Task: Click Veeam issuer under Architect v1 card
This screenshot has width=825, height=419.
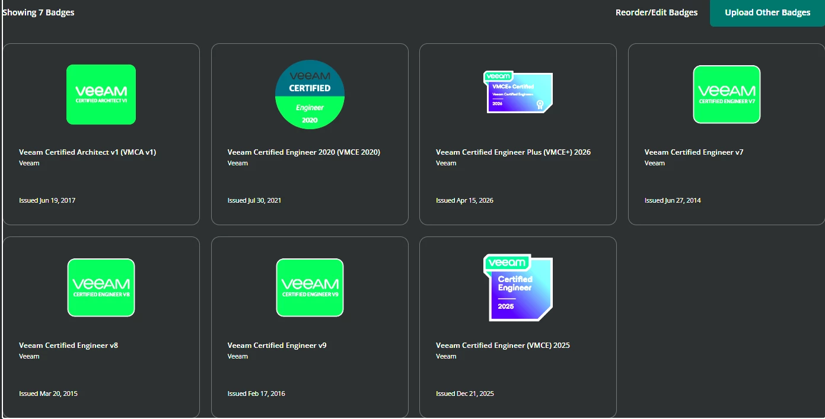Action: tap(29, 163)
